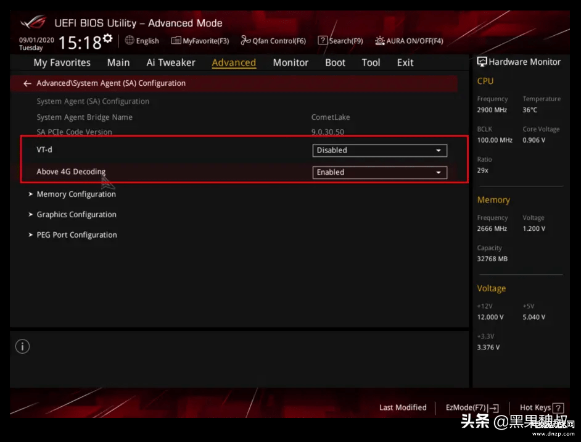The height and width of the screenshot is (442, 581).
Task: Expand Memory Configuration submenu
Action: pos(76,194)
